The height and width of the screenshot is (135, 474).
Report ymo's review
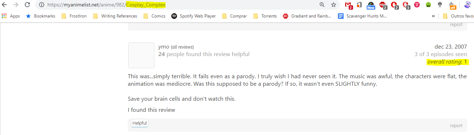(456, 126)
